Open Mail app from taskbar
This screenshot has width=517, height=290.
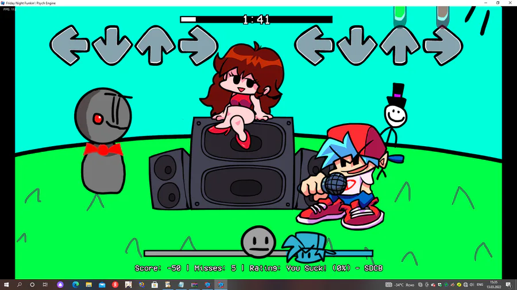(102, 285)
